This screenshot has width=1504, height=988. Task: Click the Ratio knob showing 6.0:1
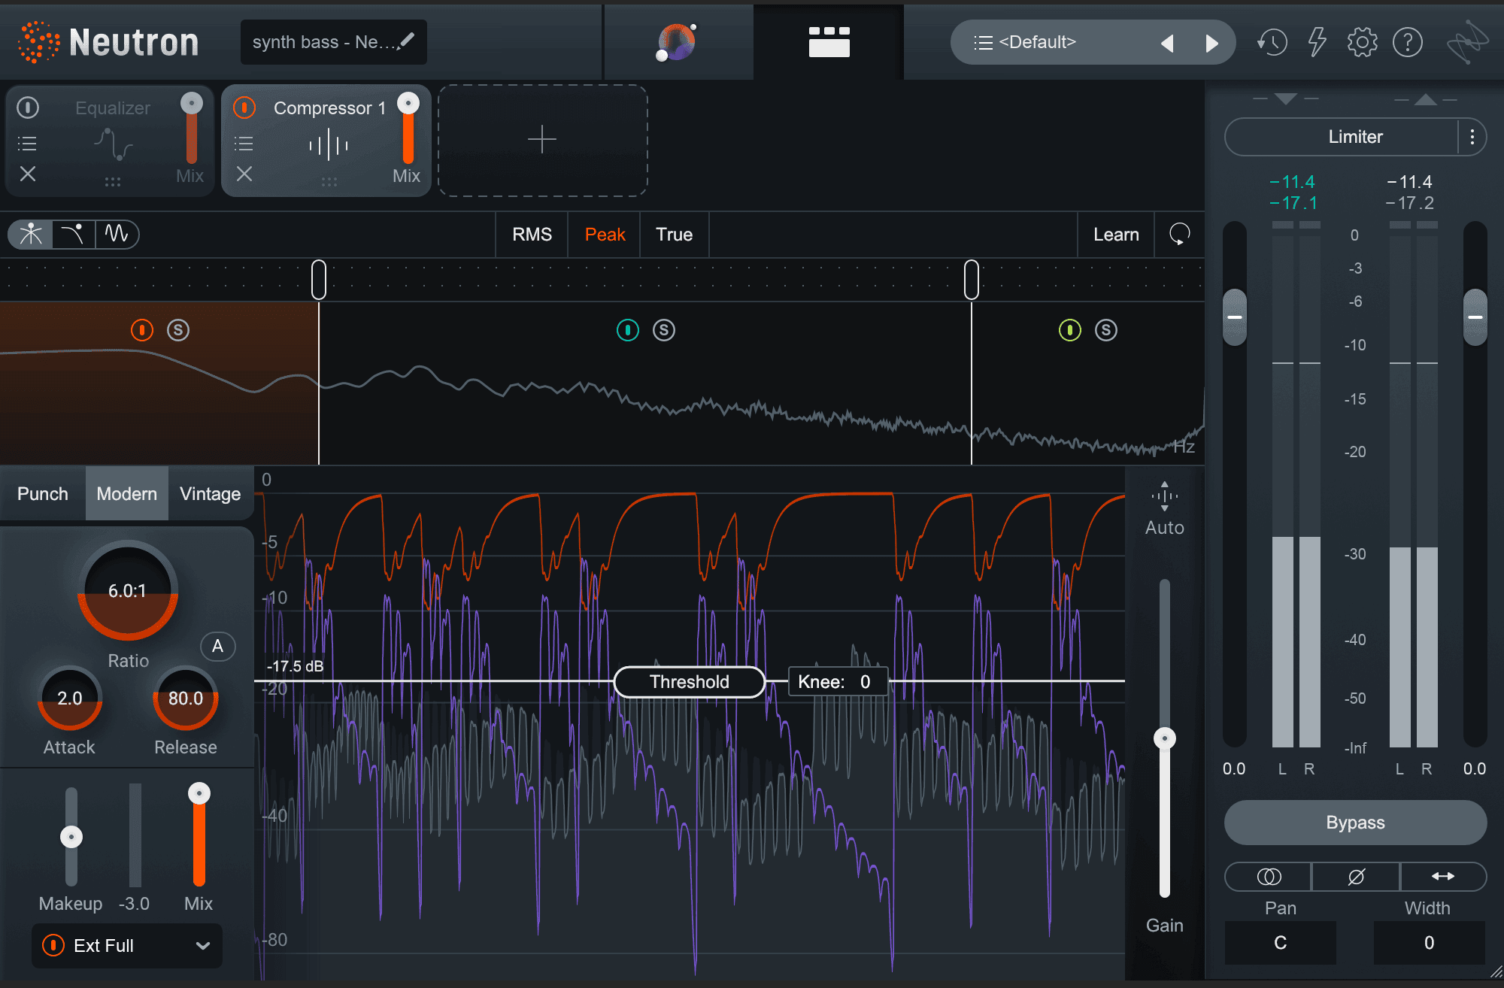[x=128, y=591]
